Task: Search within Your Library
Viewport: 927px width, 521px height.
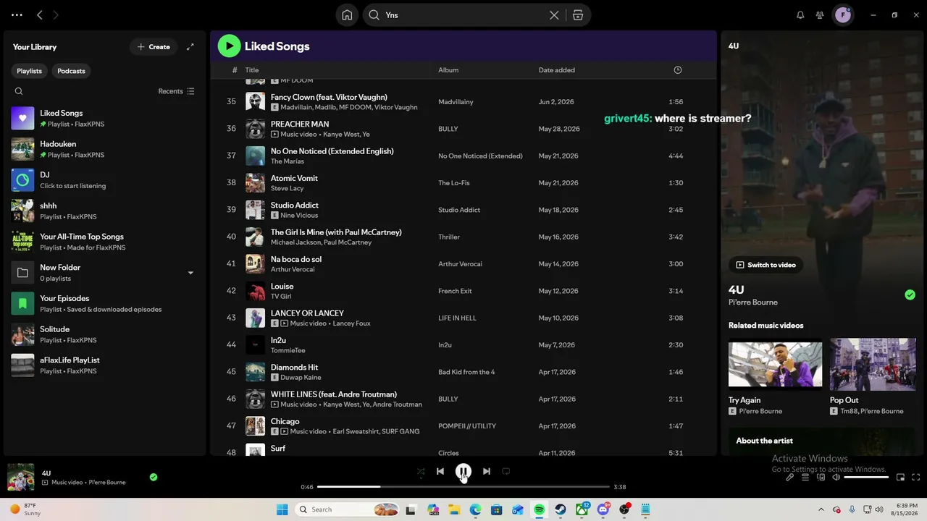Action: pyautogui.click(x=19, y=91)
